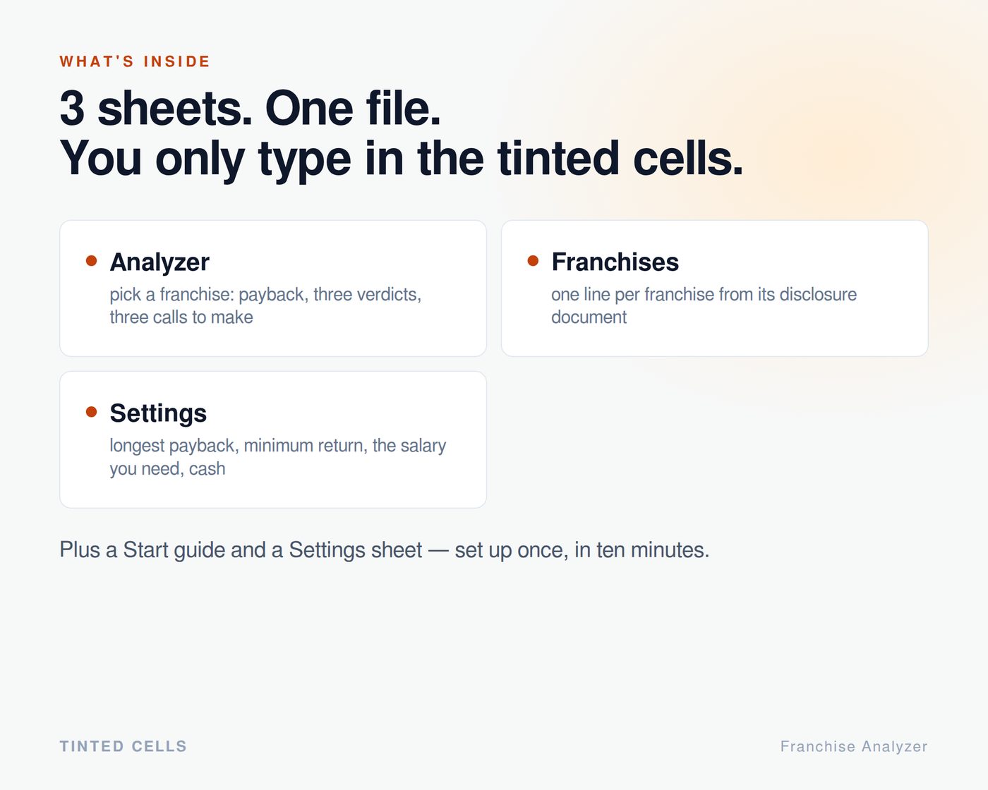Screen dimensions: 988x790
Task: Click the Analyzer description about payback and verdicts
Action: [265, 305]
